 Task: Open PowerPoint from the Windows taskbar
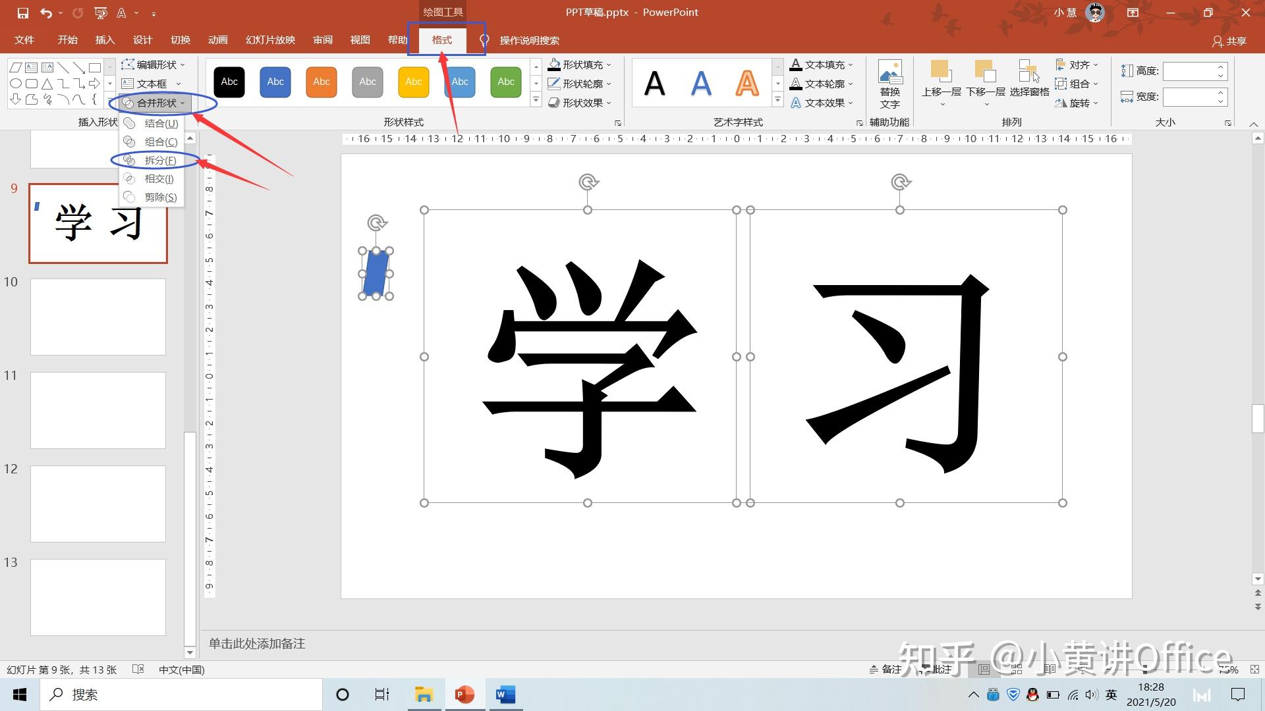pos(464,695)
